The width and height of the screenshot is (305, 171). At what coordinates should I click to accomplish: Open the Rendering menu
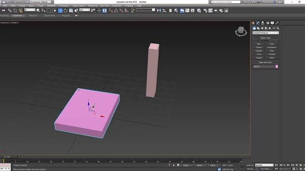92,6
